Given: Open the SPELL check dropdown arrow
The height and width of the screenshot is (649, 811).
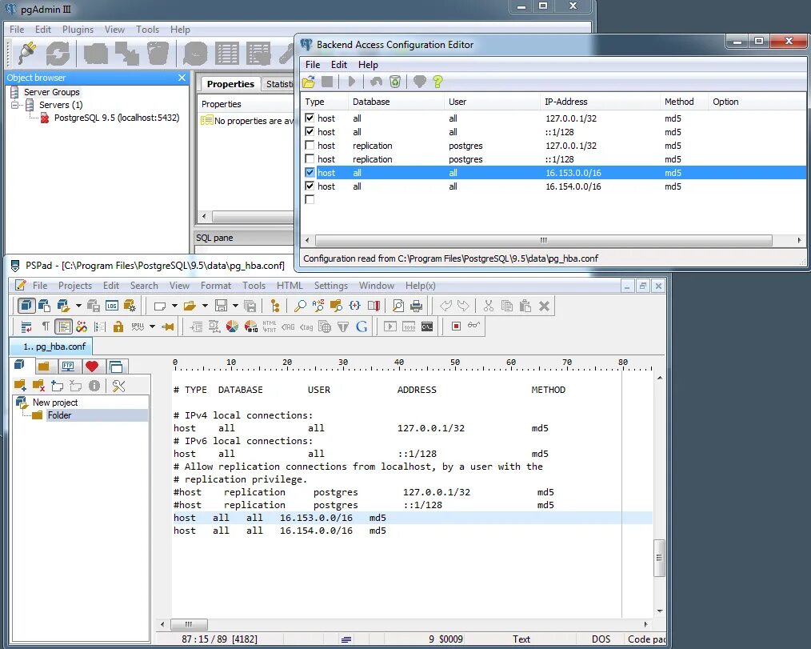Looking at the screenshot, I should coord(152,327).
